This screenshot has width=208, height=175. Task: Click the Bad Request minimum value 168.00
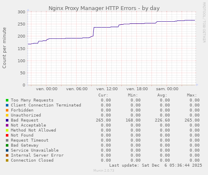click(133, 120)
